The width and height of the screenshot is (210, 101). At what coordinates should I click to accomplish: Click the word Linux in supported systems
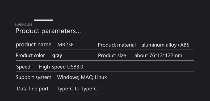click(x=101, y=77)
